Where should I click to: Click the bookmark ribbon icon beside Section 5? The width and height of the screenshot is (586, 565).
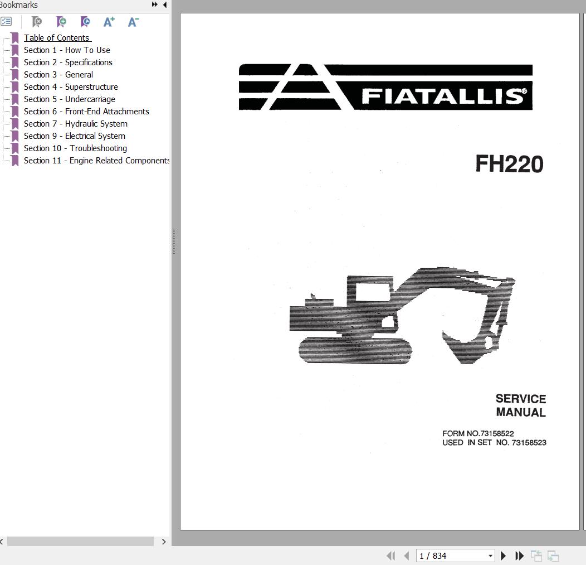point(15,99)
